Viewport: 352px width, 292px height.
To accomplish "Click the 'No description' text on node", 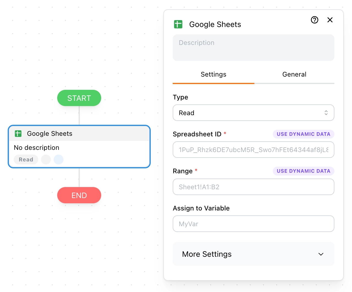I will tap(37, 148).
